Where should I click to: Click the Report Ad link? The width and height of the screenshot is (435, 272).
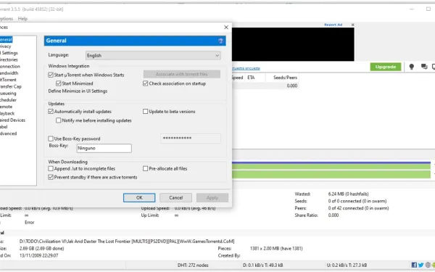333,25
